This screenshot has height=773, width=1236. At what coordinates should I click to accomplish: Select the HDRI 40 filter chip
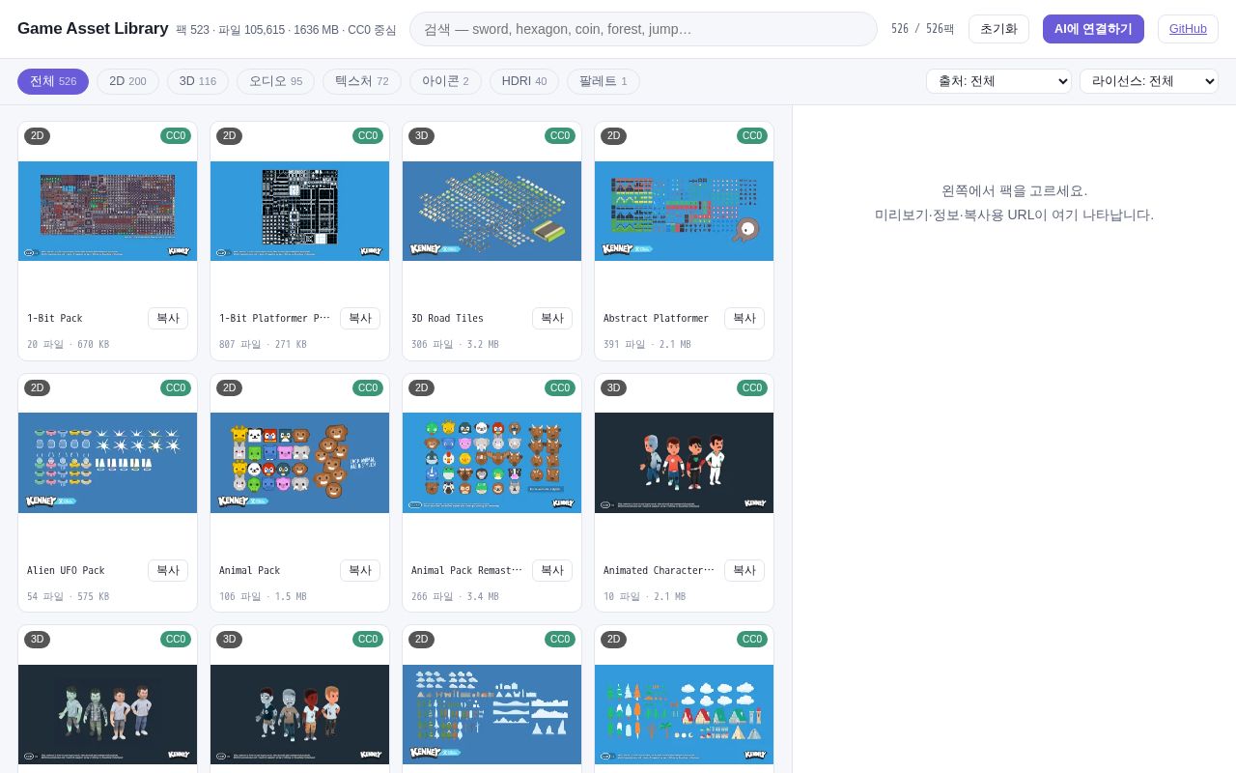pyautogui.click(x=524, y=81)
